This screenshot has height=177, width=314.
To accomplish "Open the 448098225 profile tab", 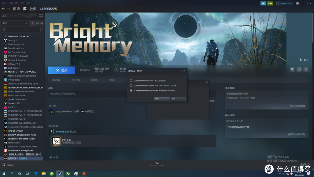I will [48, 9].
